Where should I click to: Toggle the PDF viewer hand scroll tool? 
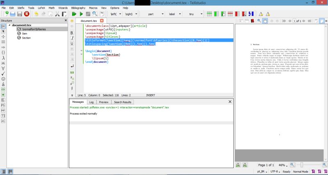(x=265, y=21)
